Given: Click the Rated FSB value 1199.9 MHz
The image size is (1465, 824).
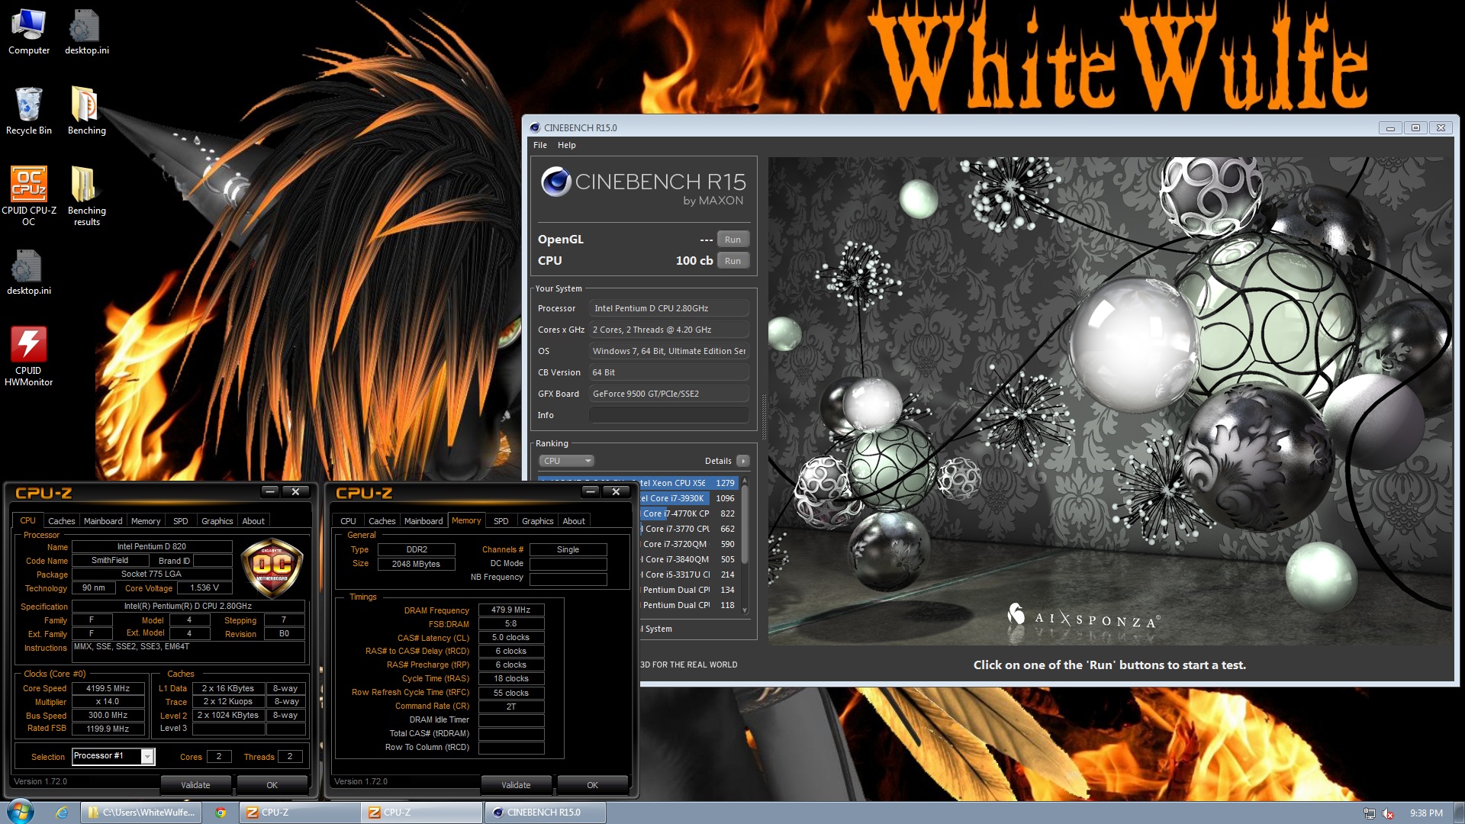Looking at the screenshot, I should click(108, 729).
